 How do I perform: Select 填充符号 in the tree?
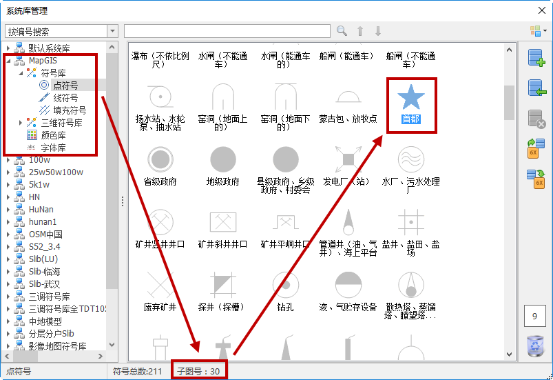click(70, 110)
